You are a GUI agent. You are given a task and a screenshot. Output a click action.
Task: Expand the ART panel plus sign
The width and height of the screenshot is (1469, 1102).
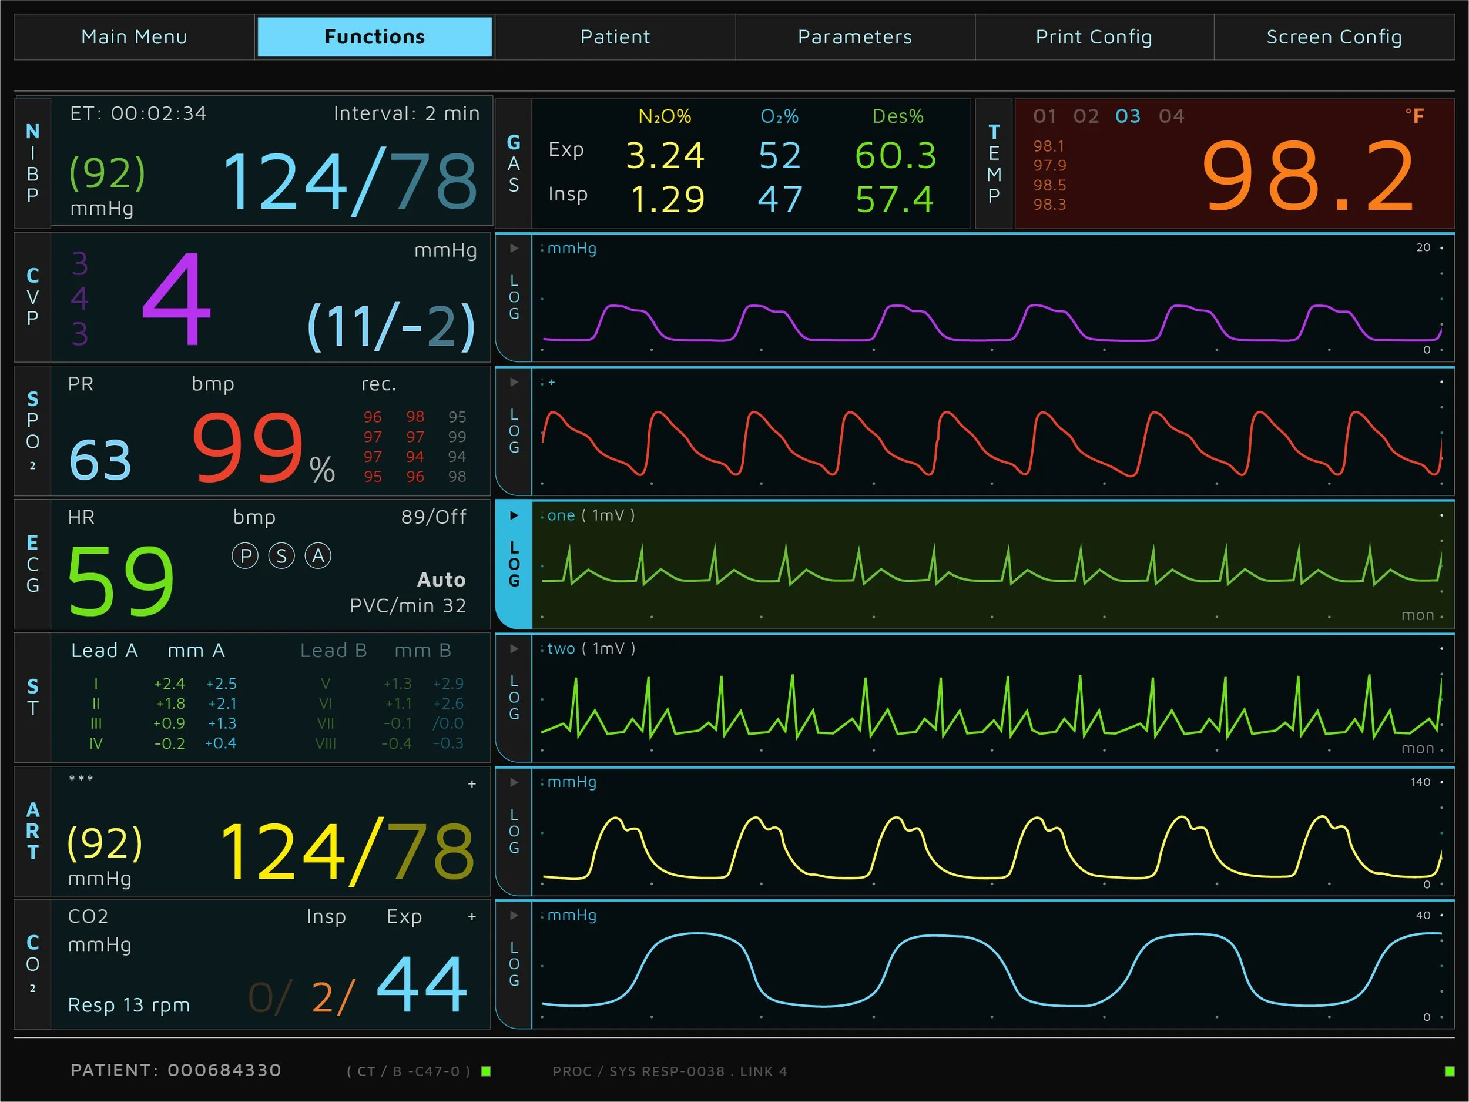pyautogui.click(x=472, y=784)
